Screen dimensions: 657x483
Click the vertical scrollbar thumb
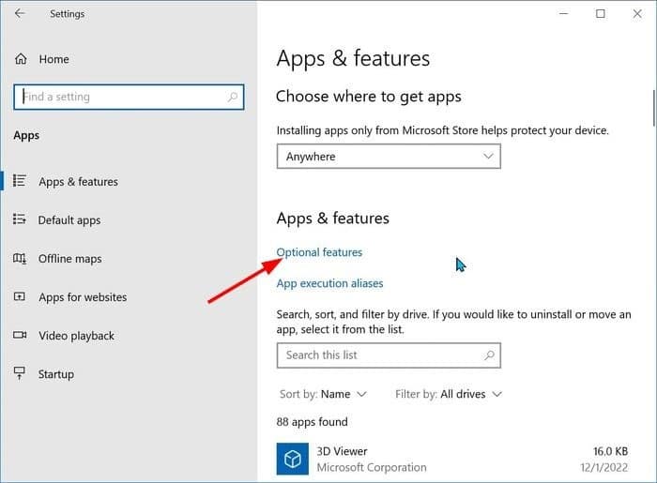pos(653,108)
